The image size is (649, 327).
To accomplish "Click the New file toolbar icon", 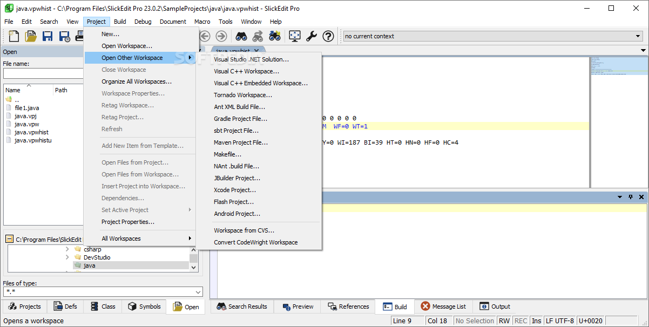I will tap(14, 36).
